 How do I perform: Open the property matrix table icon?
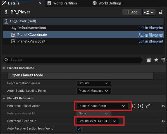pos(149,60)
